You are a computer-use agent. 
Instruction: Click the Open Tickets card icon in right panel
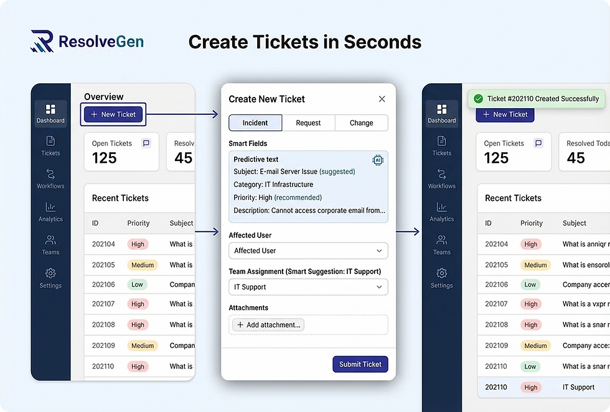coord(538,144)
